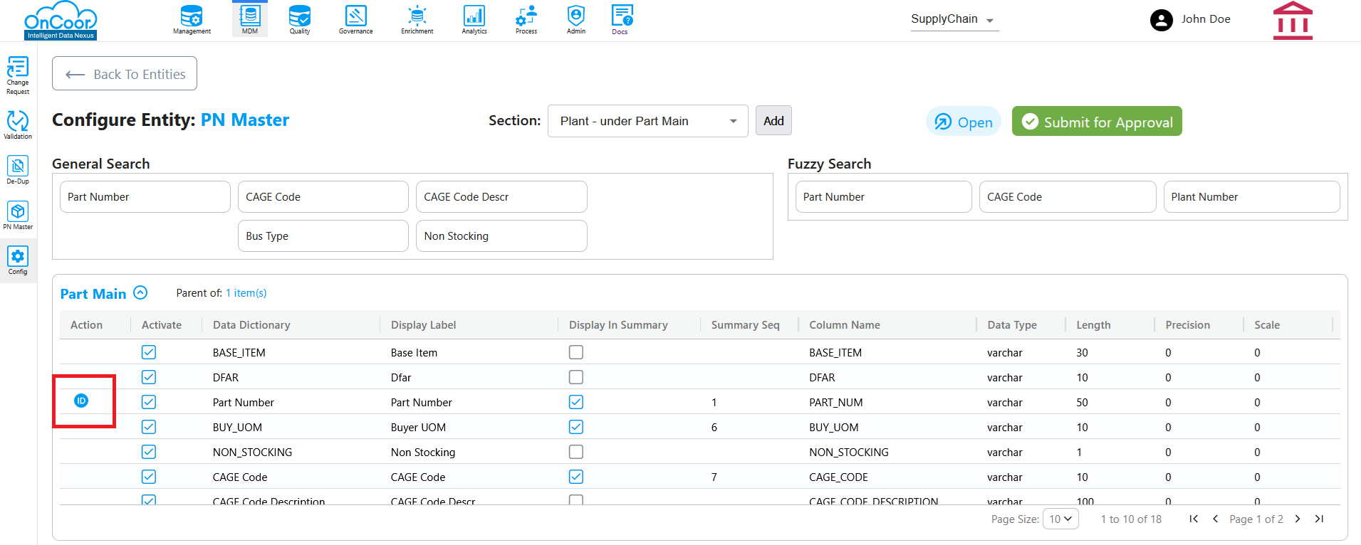Open the SupplyChain domain dropdown

pos(954,20)
